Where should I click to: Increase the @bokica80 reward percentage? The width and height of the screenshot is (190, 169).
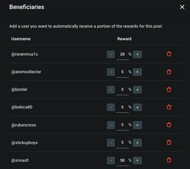(137, 107)
